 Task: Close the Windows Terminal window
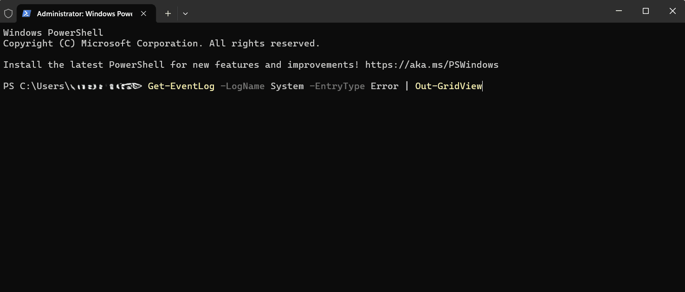point(672,11)
